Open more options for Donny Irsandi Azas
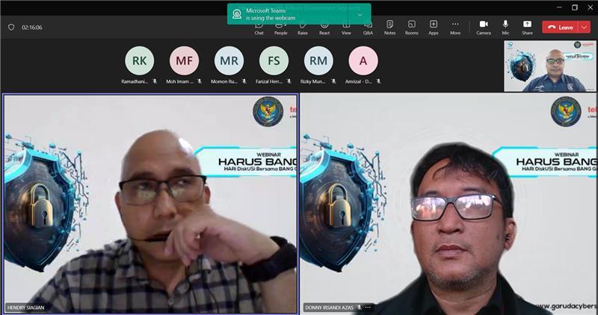 tap(368, 308)
